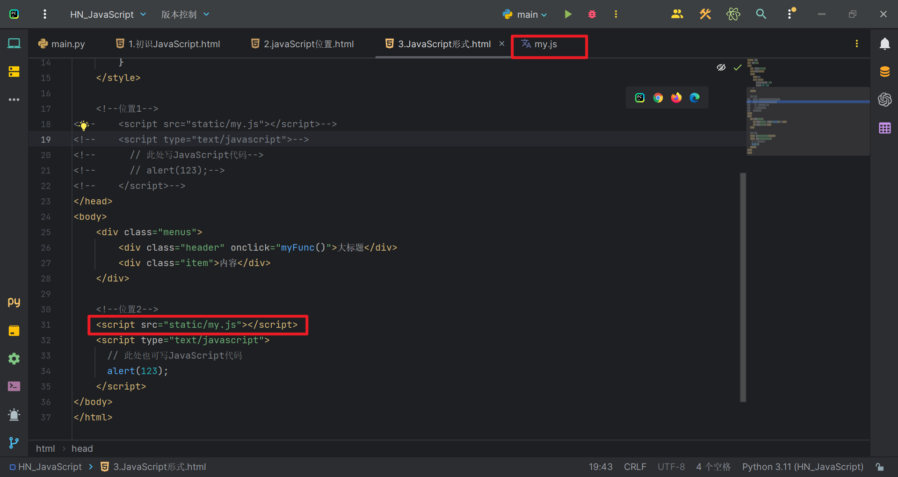Click the editor vertical scrollbar

[743, 287]
